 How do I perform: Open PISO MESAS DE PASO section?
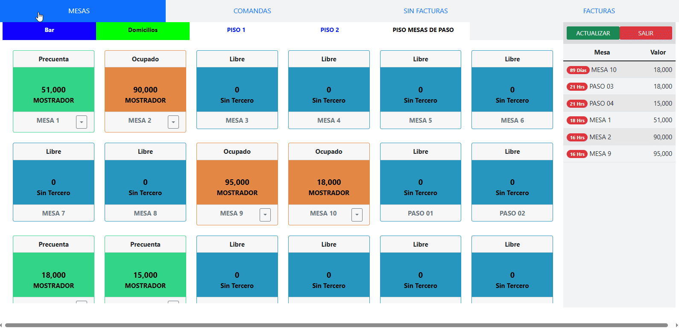tap(423, 30)
